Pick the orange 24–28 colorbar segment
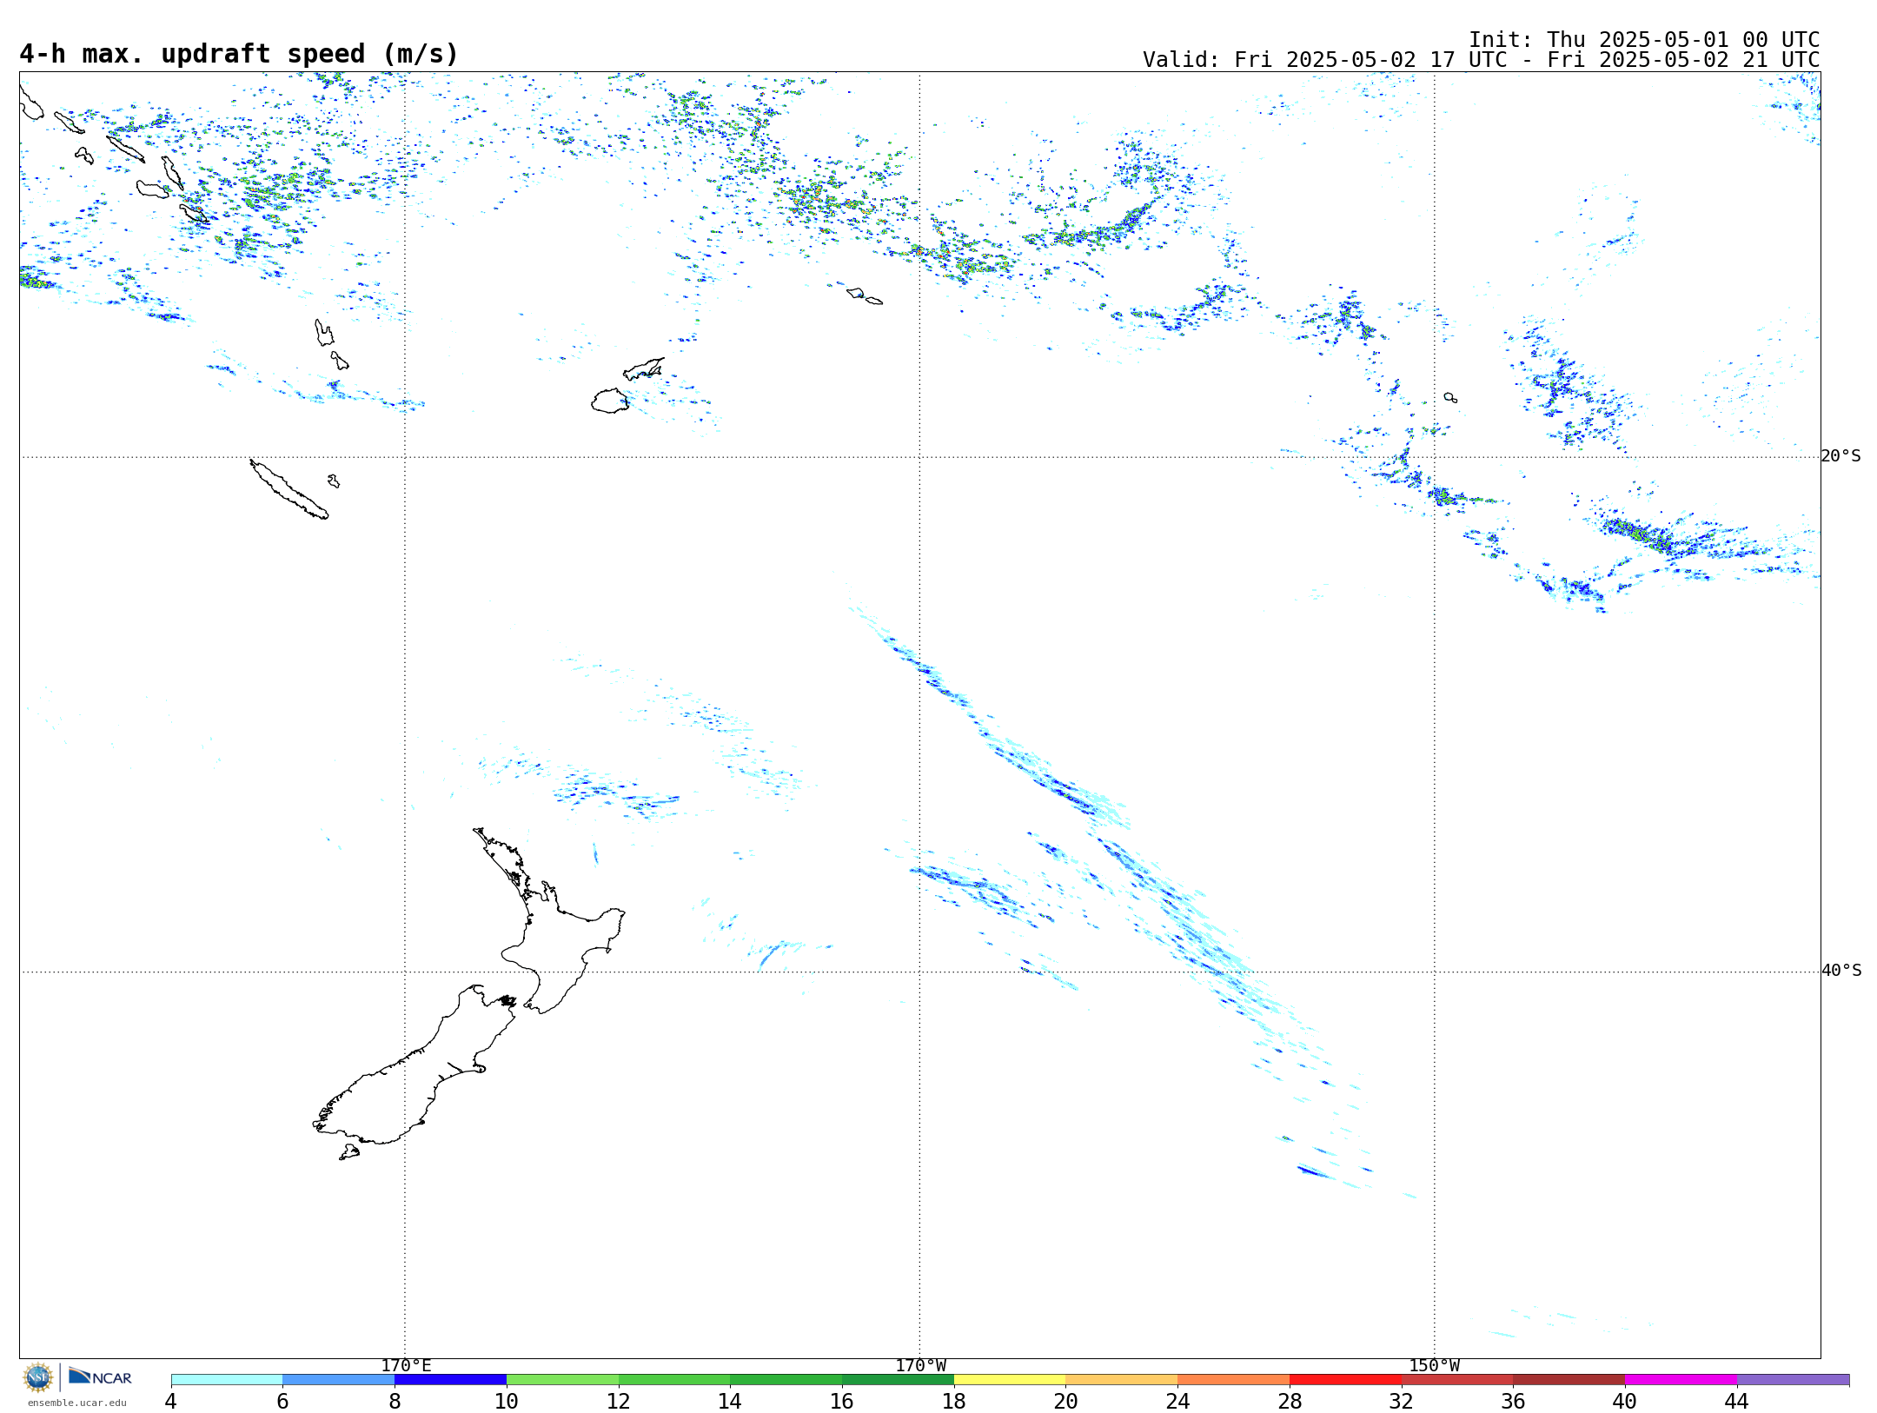1877x1413 pixels. click(1234, 1379)
